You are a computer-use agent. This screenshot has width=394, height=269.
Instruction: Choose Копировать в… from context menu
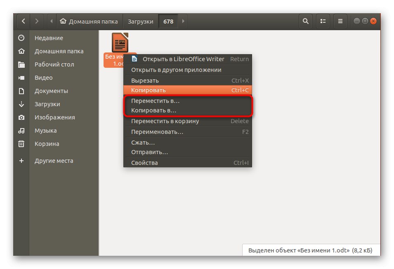(188, 110)
